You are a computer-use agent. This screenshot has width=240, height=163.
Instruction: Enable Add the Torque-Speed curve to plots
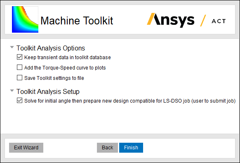click(19, 67)
